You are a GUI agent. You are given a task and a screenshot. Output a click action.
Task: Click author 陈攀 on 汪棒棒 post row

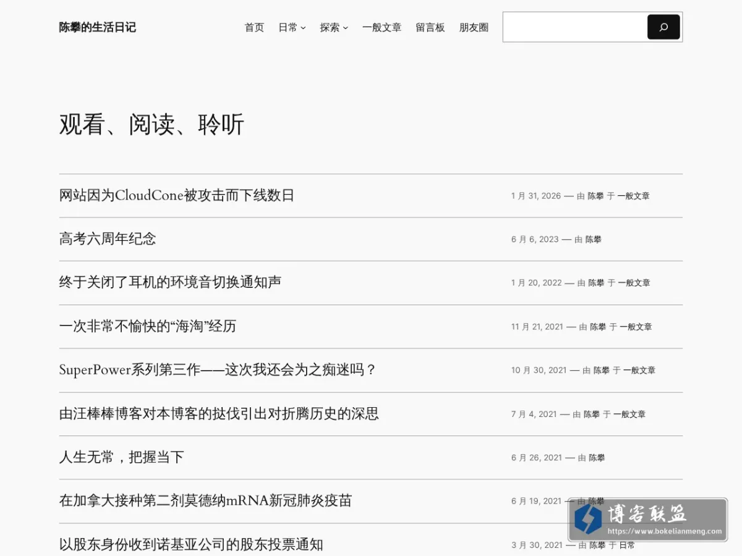click(x=592, y=414)
